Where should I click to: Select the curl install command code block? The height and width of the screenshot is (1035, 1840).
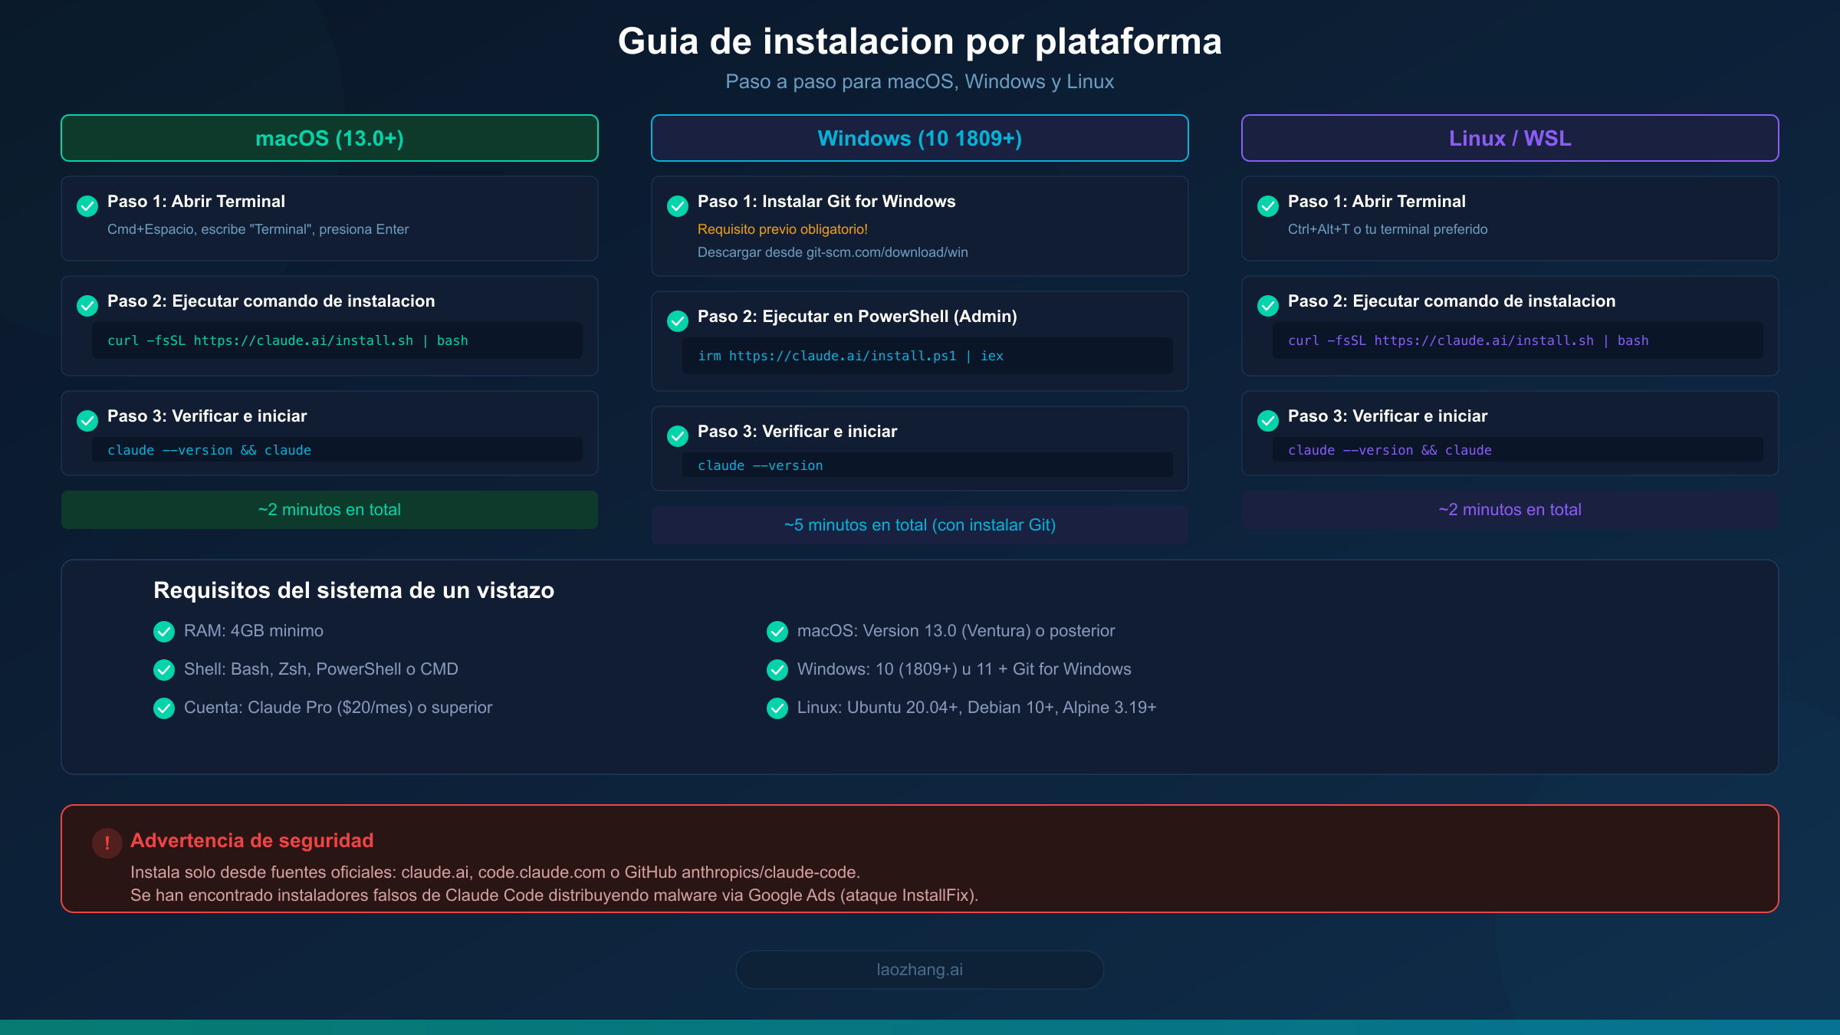pyautogui.click(x=337, y=340)
